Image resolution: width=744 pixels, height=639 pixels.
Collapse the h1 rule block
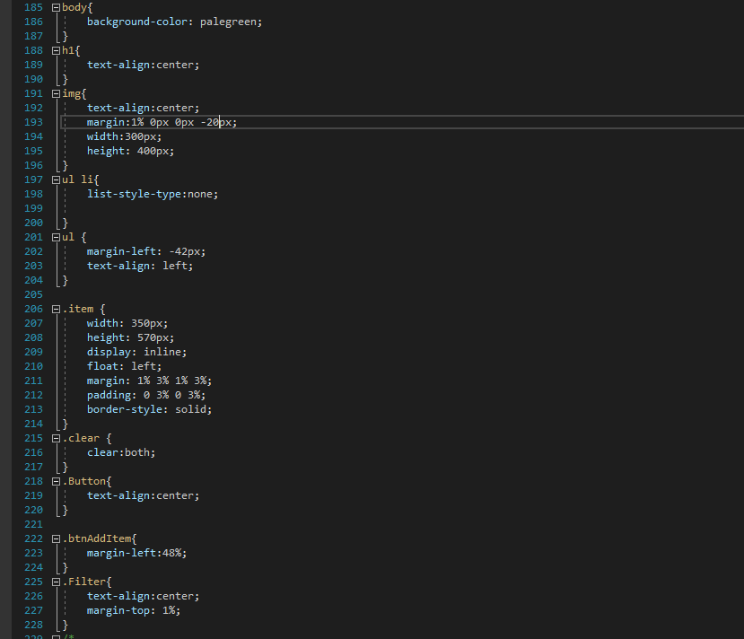56,51
